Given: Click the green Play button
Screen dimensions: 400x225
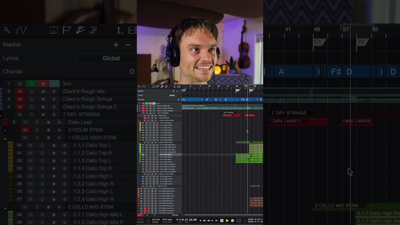Looking at the screenshot, I should 227,221.
